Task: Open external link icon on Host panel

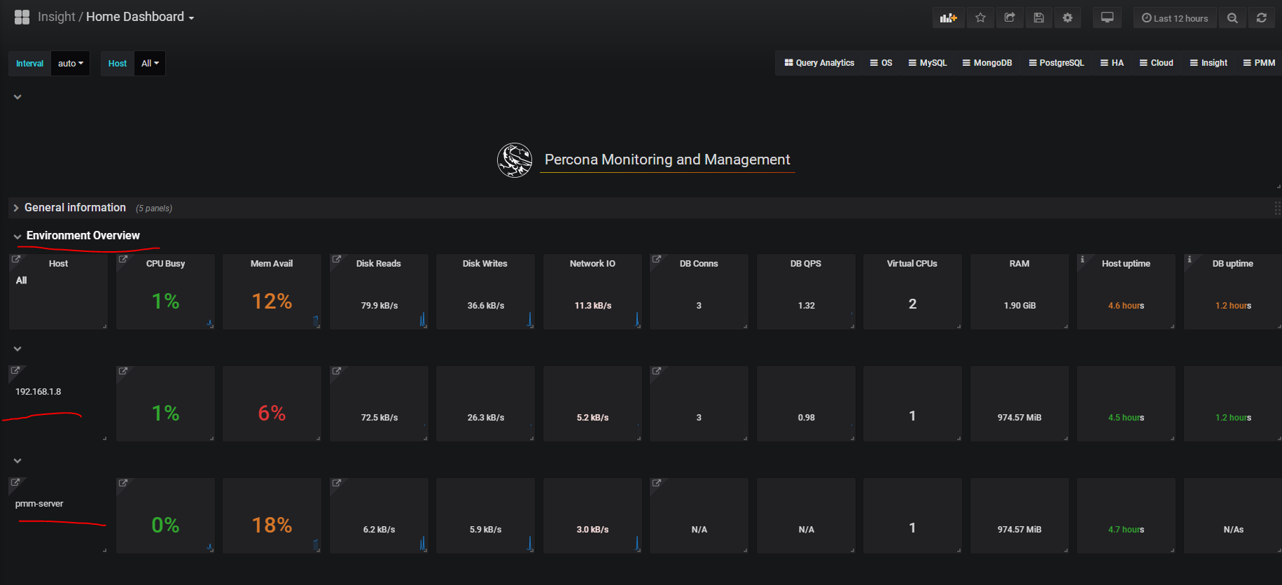Action: 15,259
